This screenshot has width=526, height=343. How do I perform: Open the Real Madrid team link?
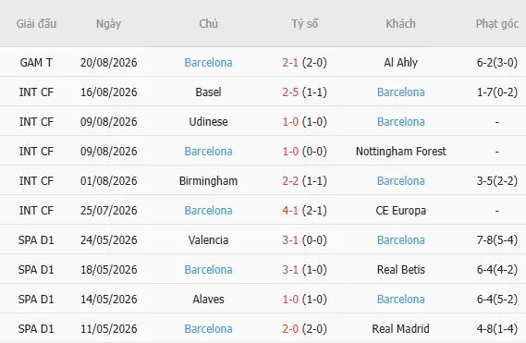click(x=401, y=328)
